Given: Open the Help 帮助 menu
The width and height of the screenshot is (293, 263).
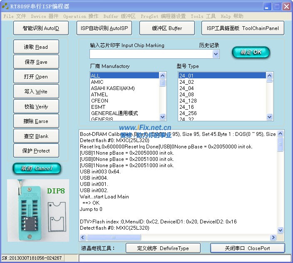Looking at the screenshot, I should (232, 16).
